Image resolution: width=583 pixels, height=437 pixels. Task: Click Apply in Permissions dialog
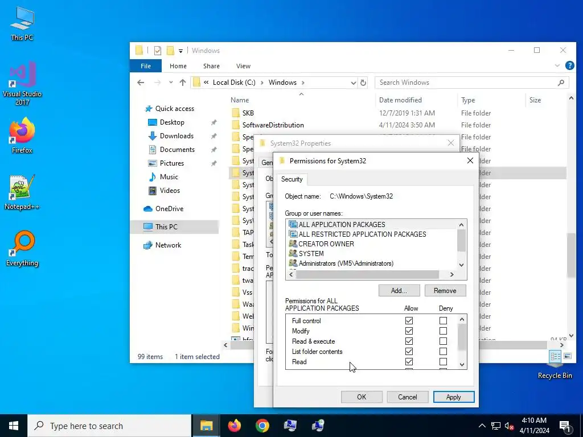454,397
